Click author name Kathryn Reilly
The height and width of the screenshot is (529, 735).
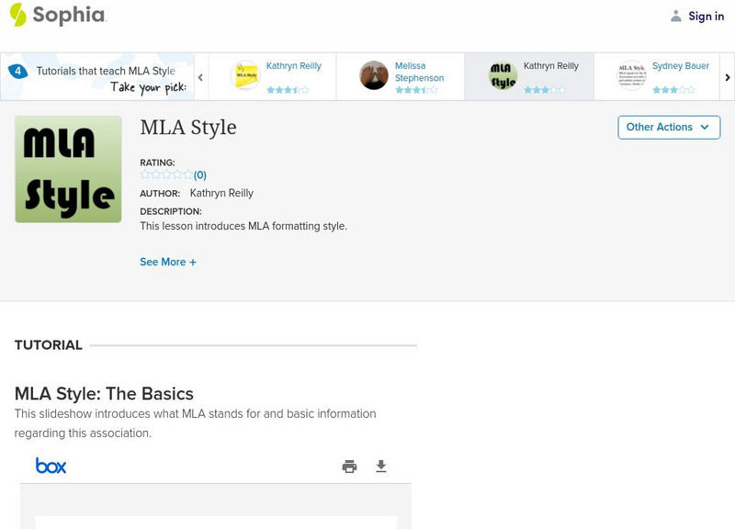pyautogui.click(x=221, y=193)
